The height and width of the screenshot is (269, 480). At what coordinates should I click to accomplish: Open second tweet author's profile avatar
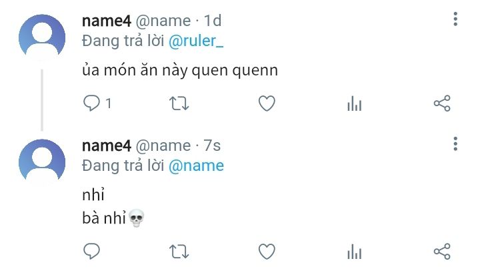tap(43, 162)
